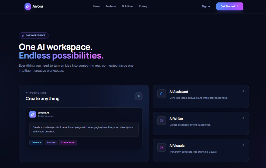Click the Improve button
The image size is (266, 168).
pyautogui.click(x=51, y=142)
